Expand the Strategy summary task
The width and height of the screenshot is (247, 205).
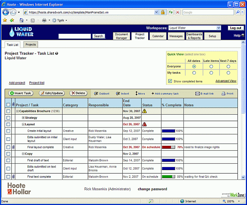coord(23,118)
